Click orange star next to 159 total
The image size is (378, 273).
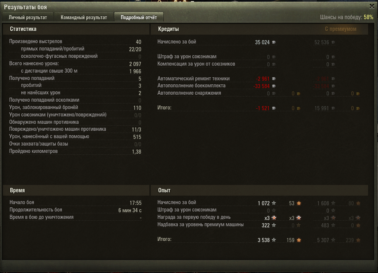coord(299,240)
